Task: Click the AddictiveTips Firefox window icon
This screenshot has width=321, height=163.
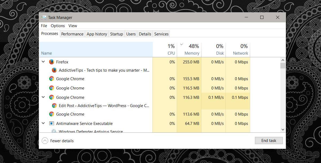Action: [54, 70]
